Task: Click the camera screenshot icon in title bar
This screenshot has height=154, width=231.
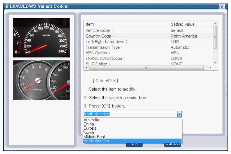Action: click(x=222, y=6)
